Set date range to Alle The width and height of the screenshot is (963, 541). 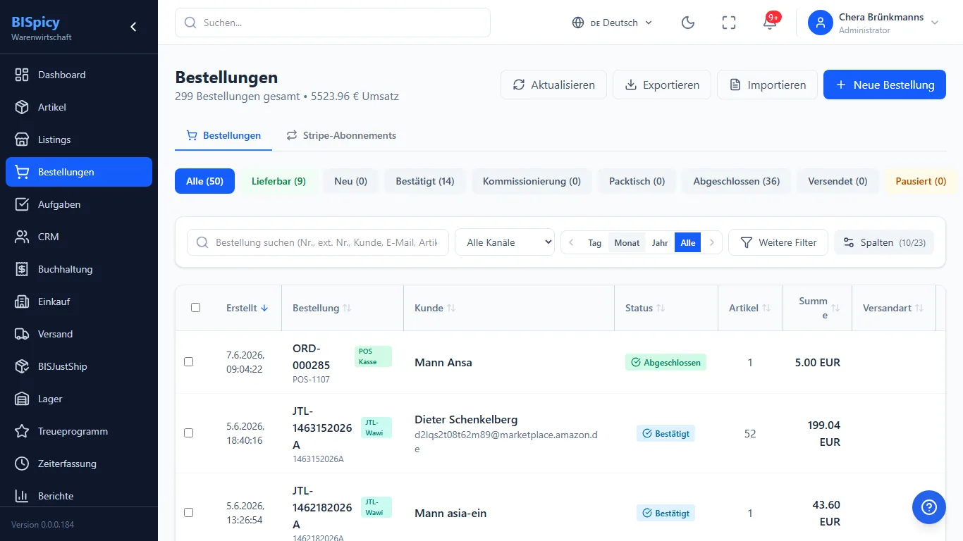tap(688, 242)
